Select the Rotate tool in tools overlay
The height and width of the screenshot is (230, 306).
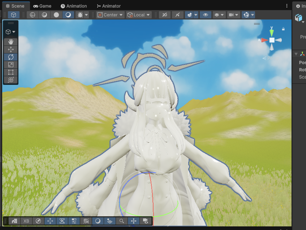click(x=11, y=57)
